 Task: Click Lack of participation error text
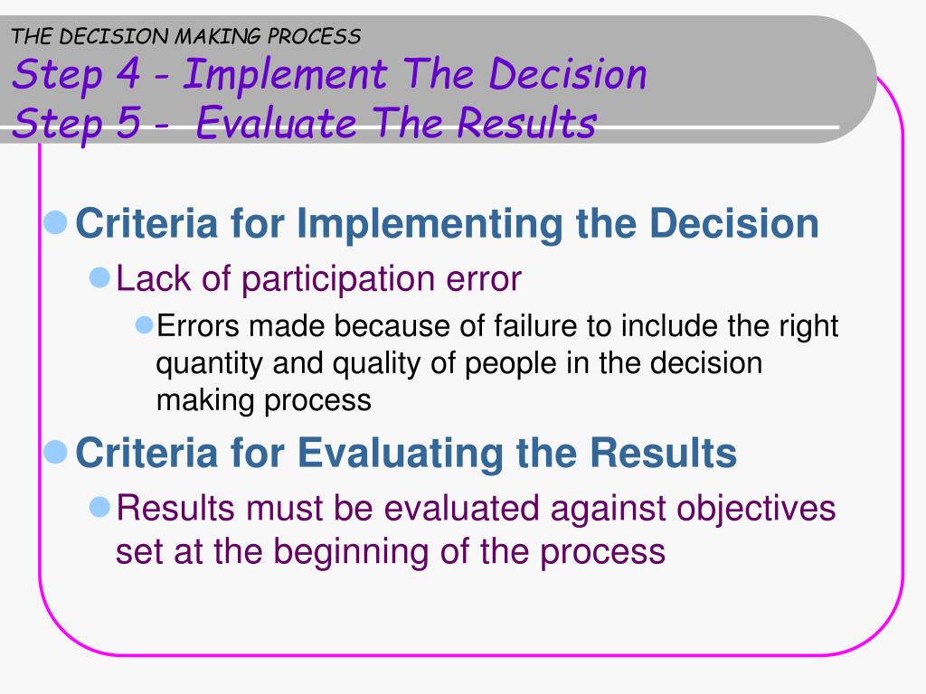318,278
